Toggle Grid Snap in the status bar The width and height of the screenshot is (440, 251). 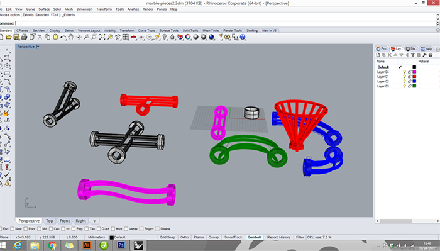[x=167, y=237]
